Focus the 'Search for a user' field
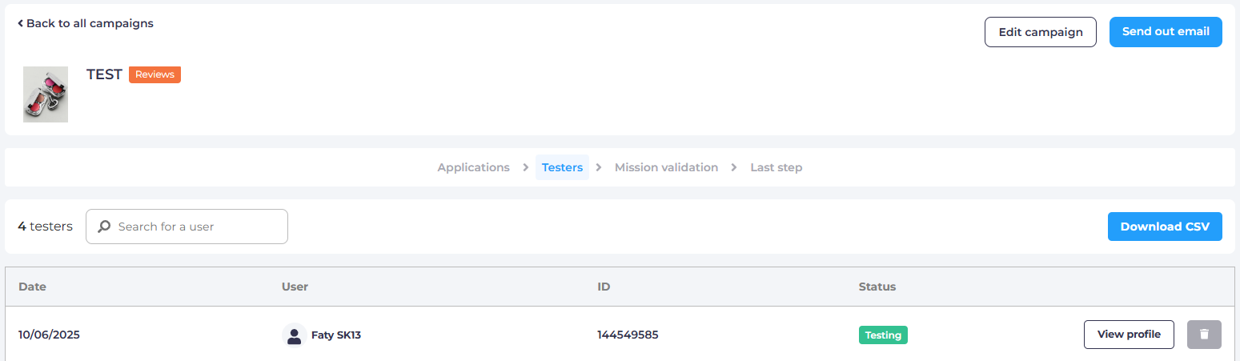This screenshot has width=1240, height=361. 196,227
